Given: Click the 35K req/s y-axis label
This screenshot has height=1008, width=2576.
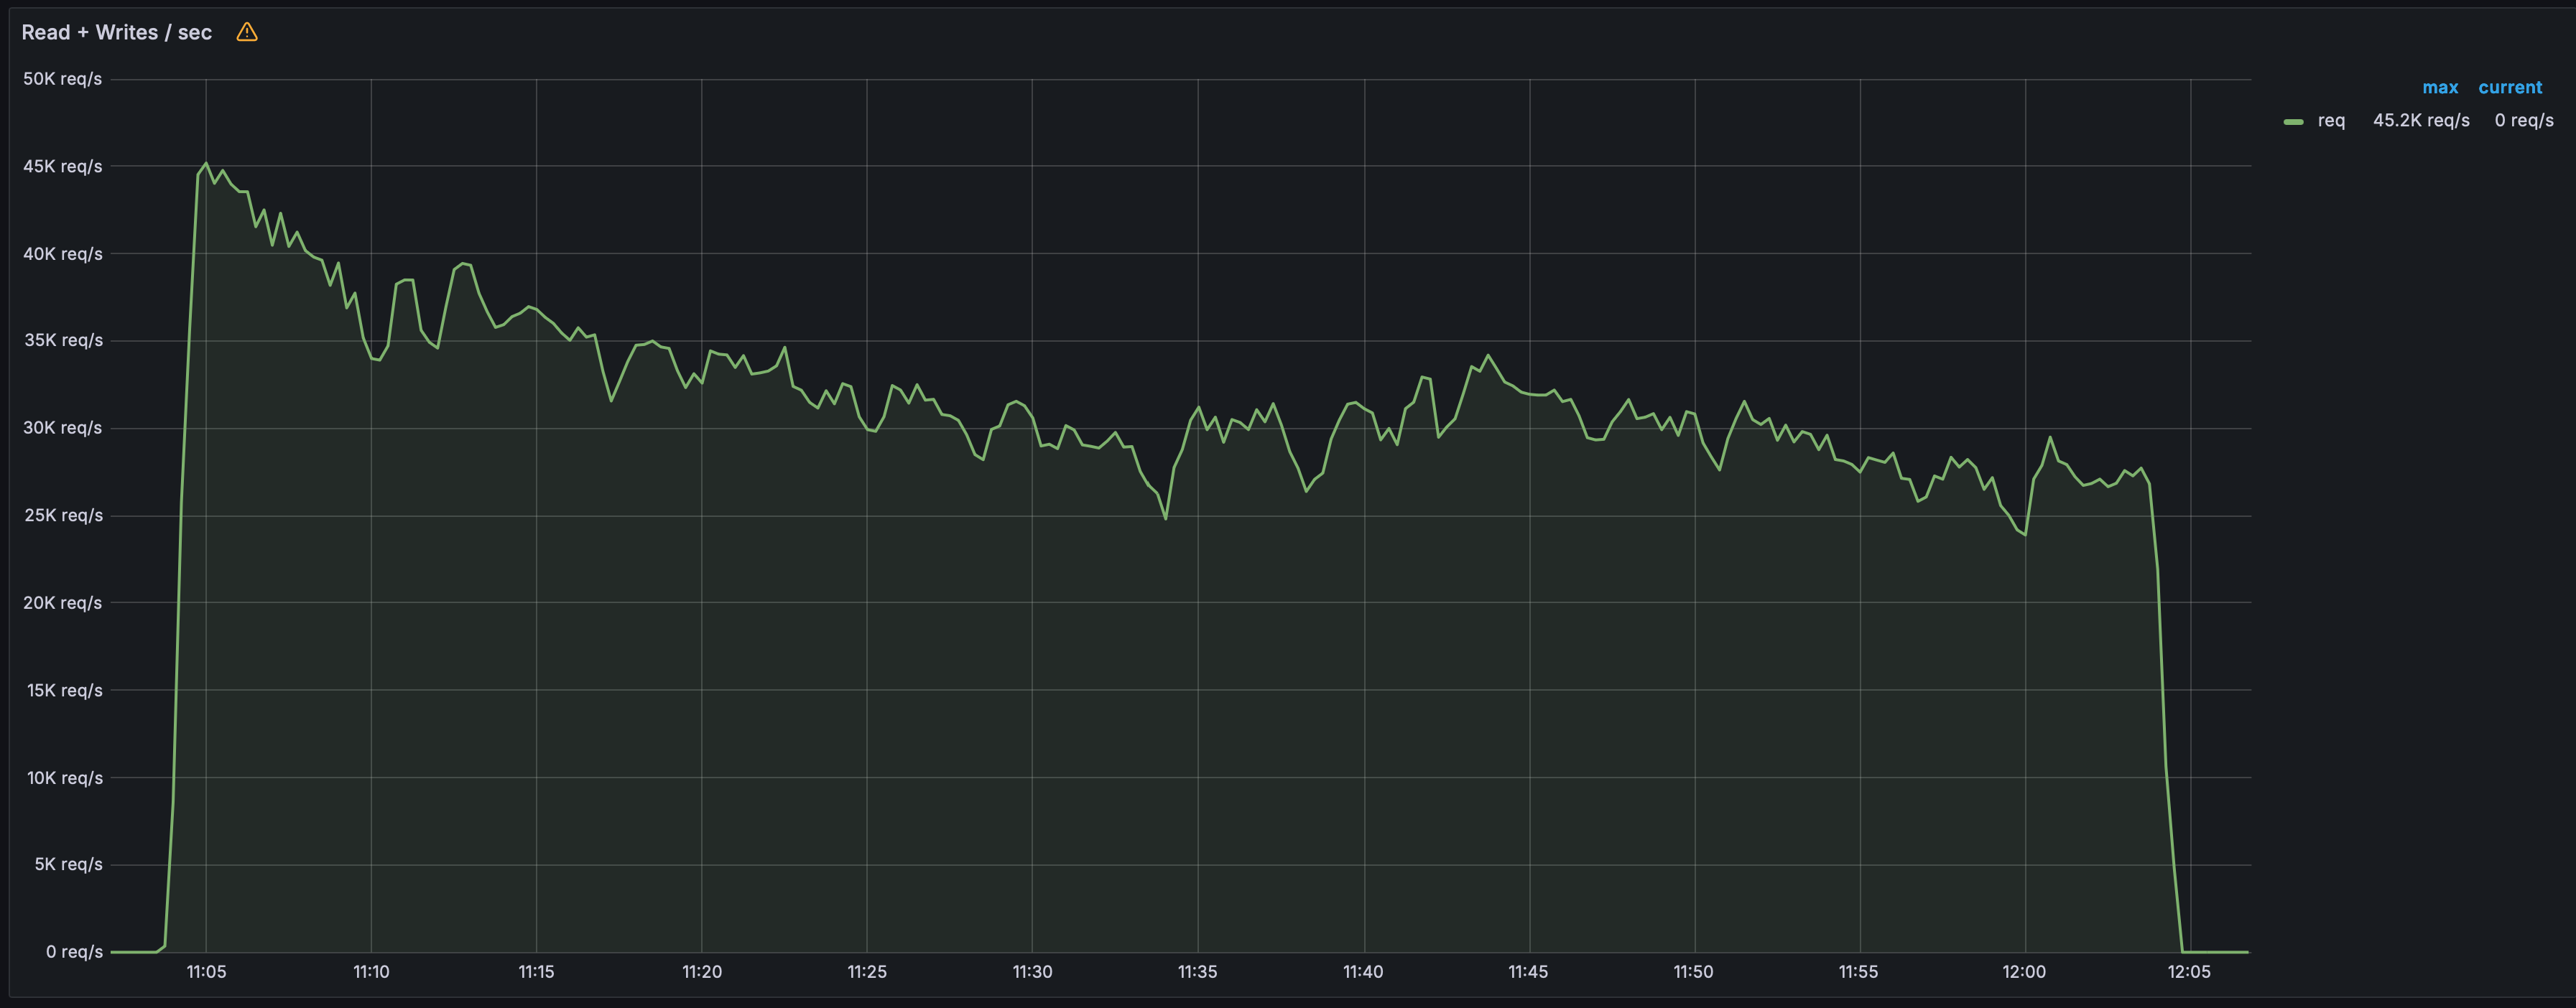Looking at the screenshot, I should (63, 340).
